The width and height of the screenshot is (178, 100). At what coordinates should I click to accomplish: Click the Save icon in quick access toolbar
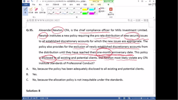point(28,1)
